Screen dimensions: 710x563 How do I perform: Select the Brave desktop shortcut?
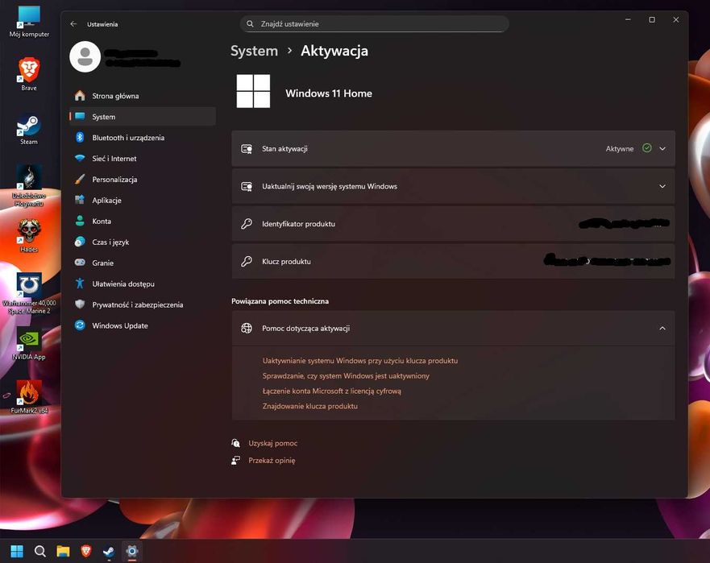pyautogui.click(x=29, y=75)
